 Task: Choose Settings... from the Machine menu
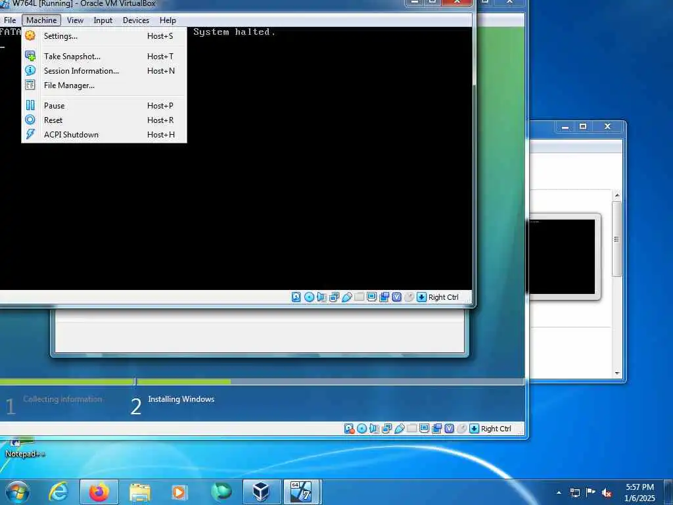coord(104,36)
